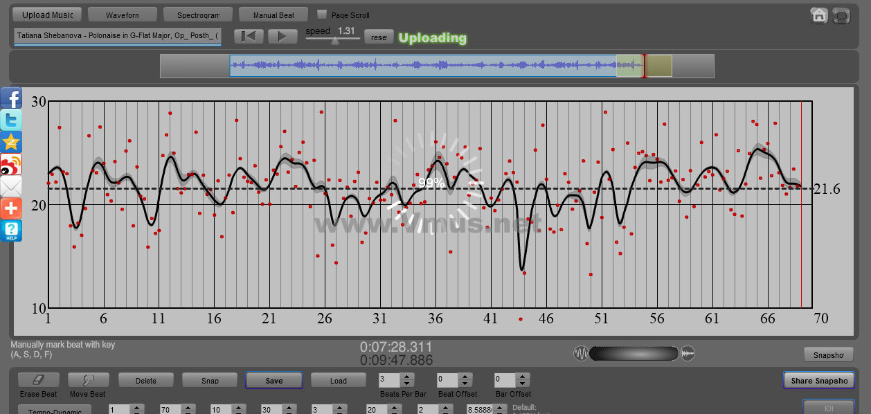Click the Home icon button
The height and width of the screenshot is (414, 871).
pyautogui.click(x=819, y=15)
